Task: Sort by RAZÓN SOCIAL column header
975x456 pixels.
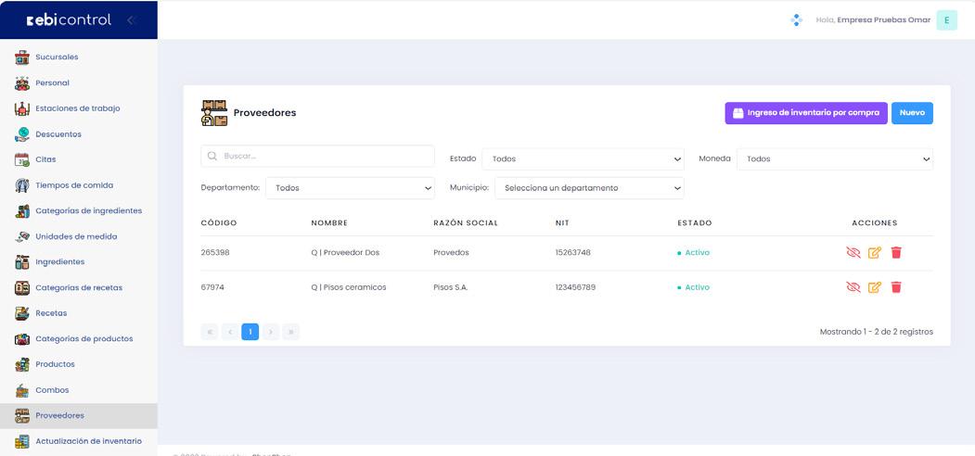Action: (466, 223)
